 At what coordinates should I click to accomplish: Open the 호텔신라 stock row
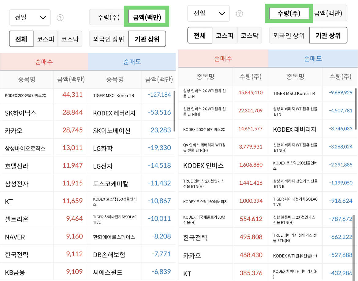17,166
